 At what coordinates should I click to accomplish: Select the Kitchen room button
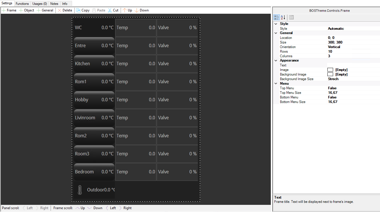point(94,64)
